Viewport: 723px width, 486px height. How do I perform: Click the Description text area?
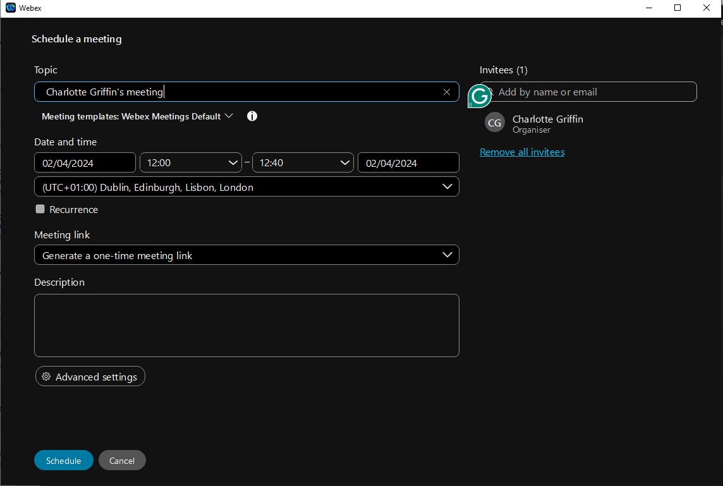pos(246,325)
